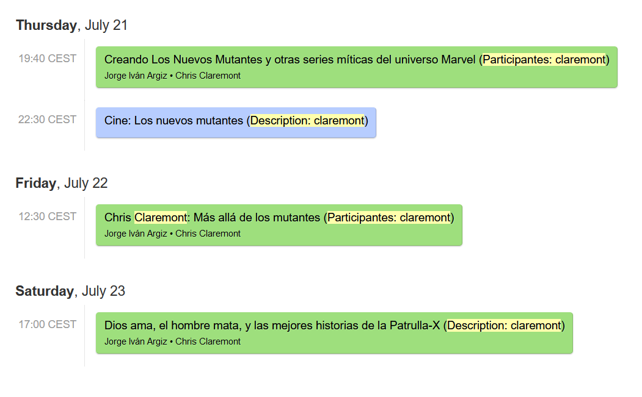
Task: Click highlighted 'Participantes: claremont' in Thursday session
Action: click(x=544, y=60)
